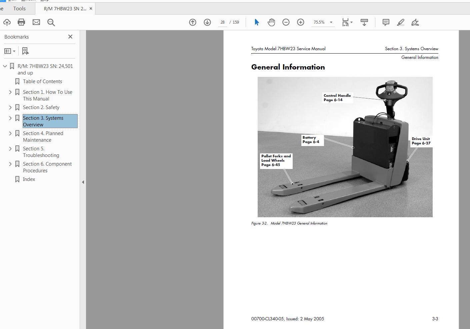Screen dimensions: 470x329
Task: Click the General Information heading
Action: [x=288, y=67]
